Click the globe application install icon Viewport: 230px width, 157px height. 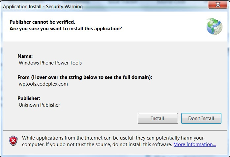coord(215,27)
